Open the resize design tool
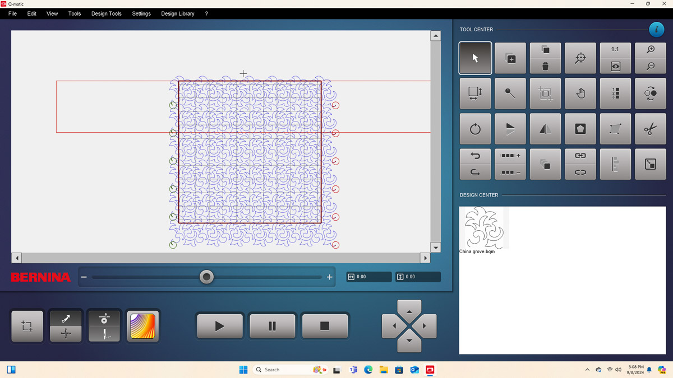 click(x=475, y=93)
